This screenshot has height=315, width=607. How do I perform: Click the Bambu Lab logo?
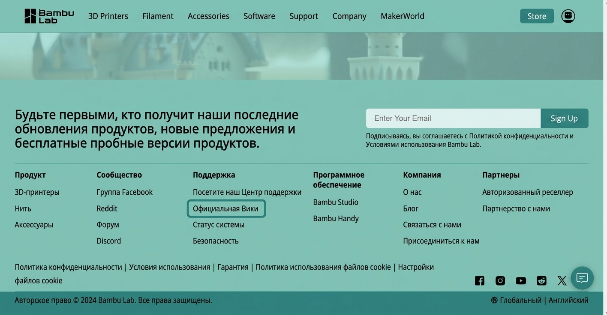(49, 16)
